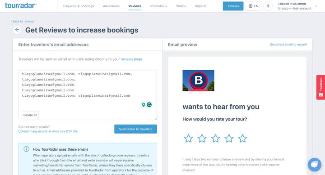Viewport: 325px width, 175px height.
Task: Select the third rating star
Action: click(216, 139)
